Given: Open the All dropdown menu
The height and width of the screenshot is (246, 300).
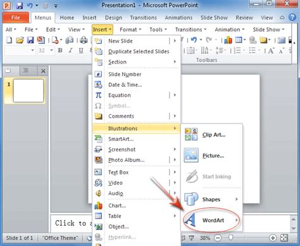Looking at the screenshot, I should (x=11, y=30).
